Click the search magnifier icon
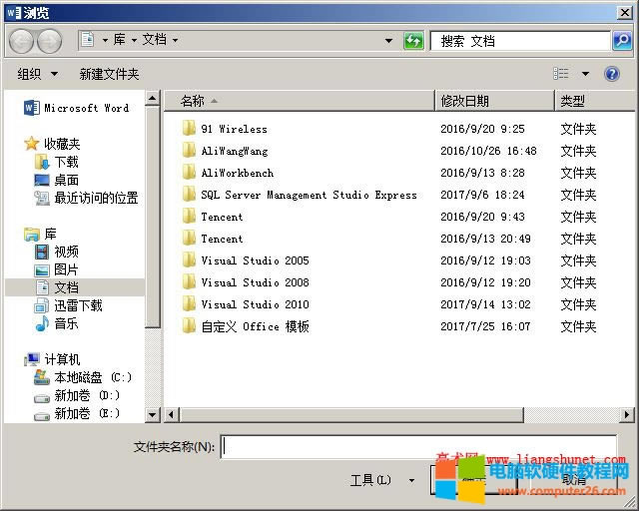The height and width of the screenshot is (511, 639). pos(621,41)
